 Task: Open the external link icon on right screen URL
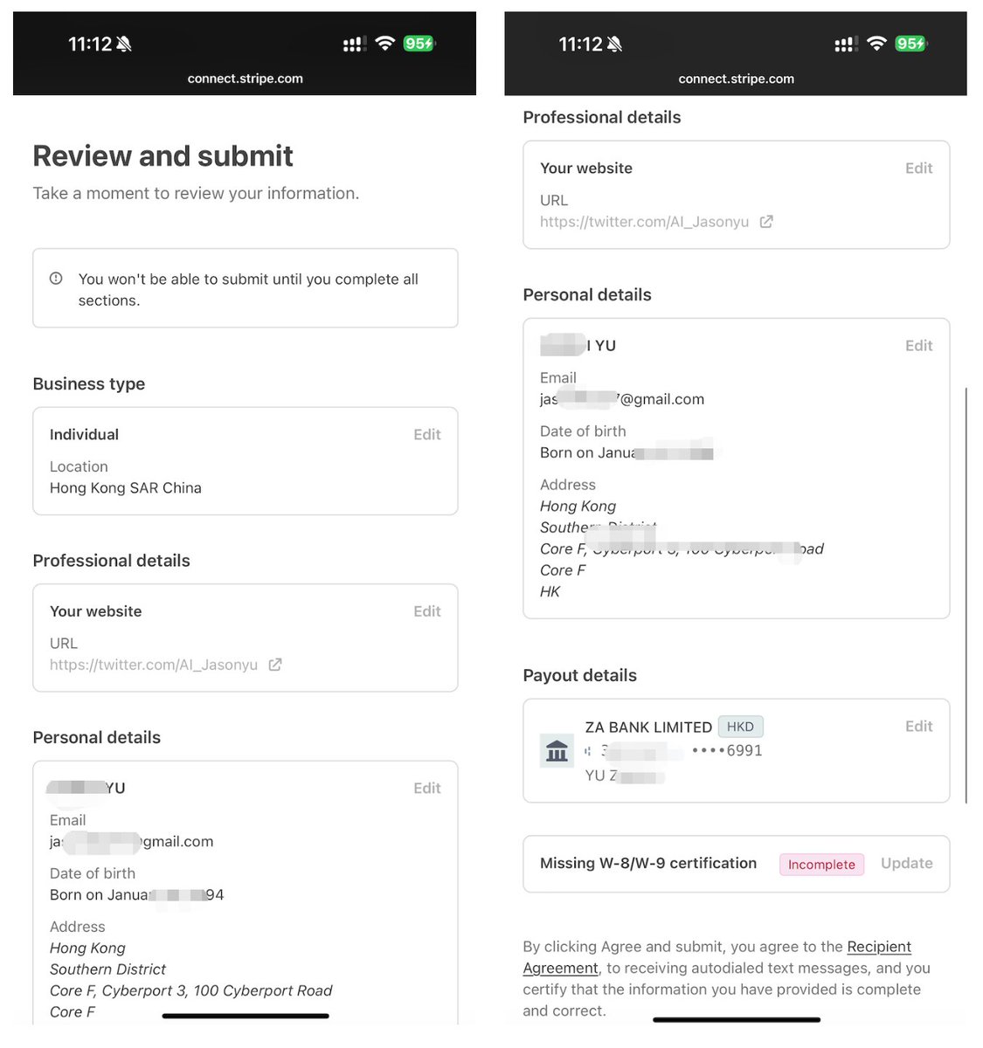(x=766, y=222)
